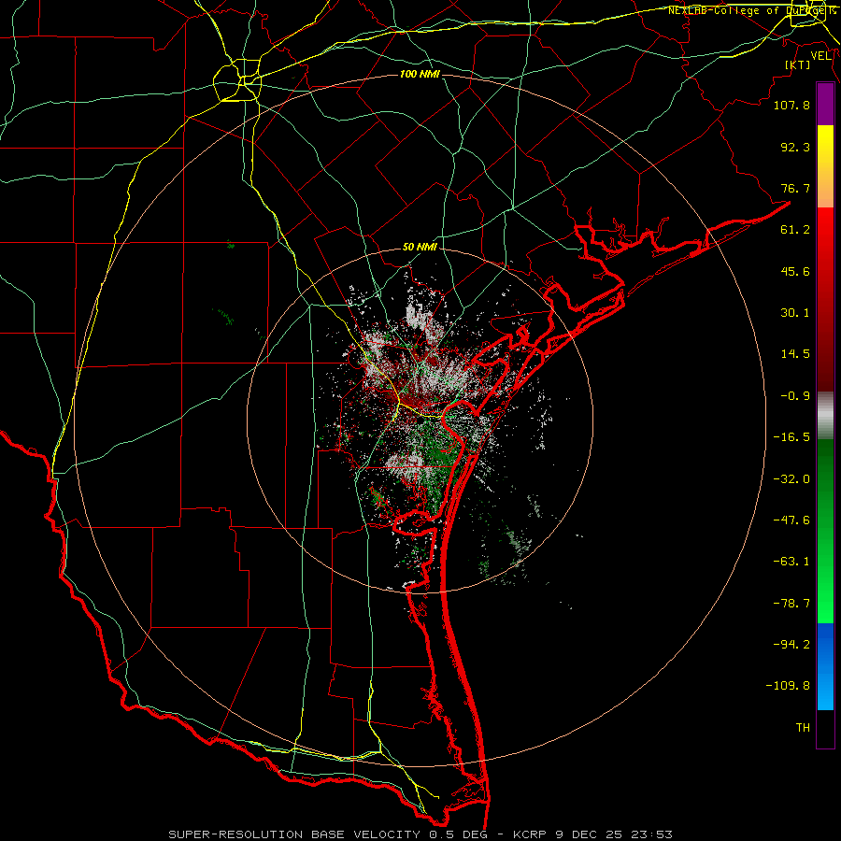The height and width of the screenshot is (841, 841).
Task: Click the 92.3 legend value
Action: pyautogui.click(x=795, y=147)
